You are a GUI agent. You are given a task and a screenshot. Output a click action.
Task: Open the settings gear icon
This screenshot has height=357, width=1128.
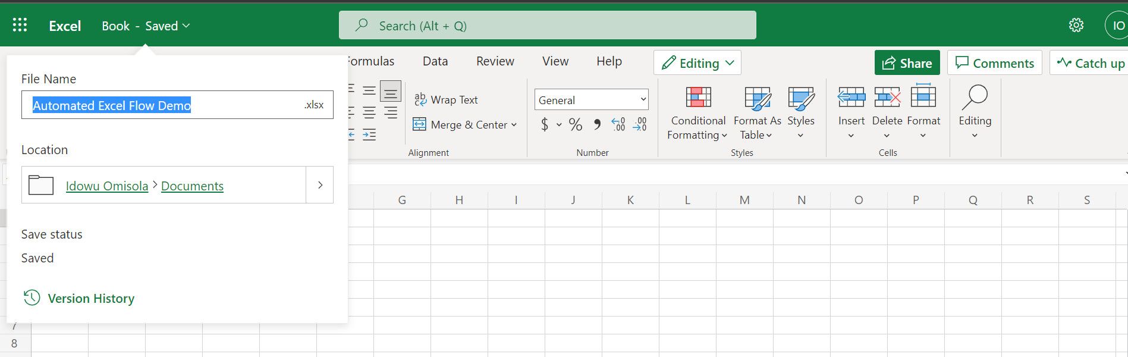tap(1076, 25)
